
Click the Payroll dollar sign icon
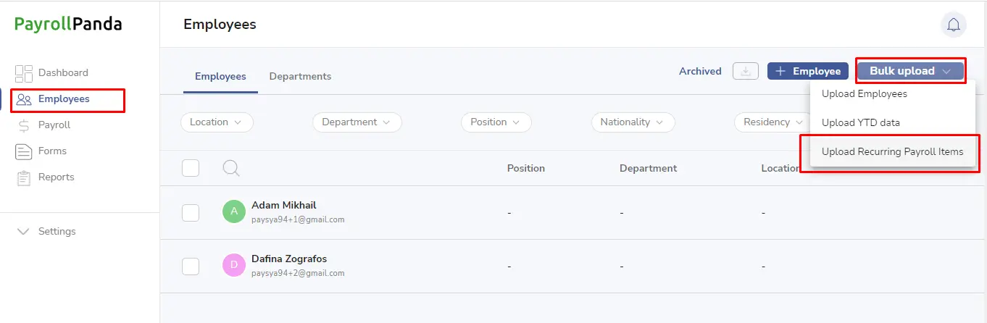click(24, 125)
